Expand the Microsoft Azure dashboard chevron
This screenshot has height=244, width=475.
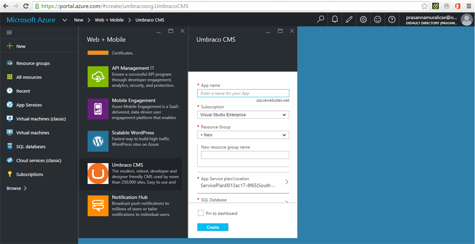64,20
